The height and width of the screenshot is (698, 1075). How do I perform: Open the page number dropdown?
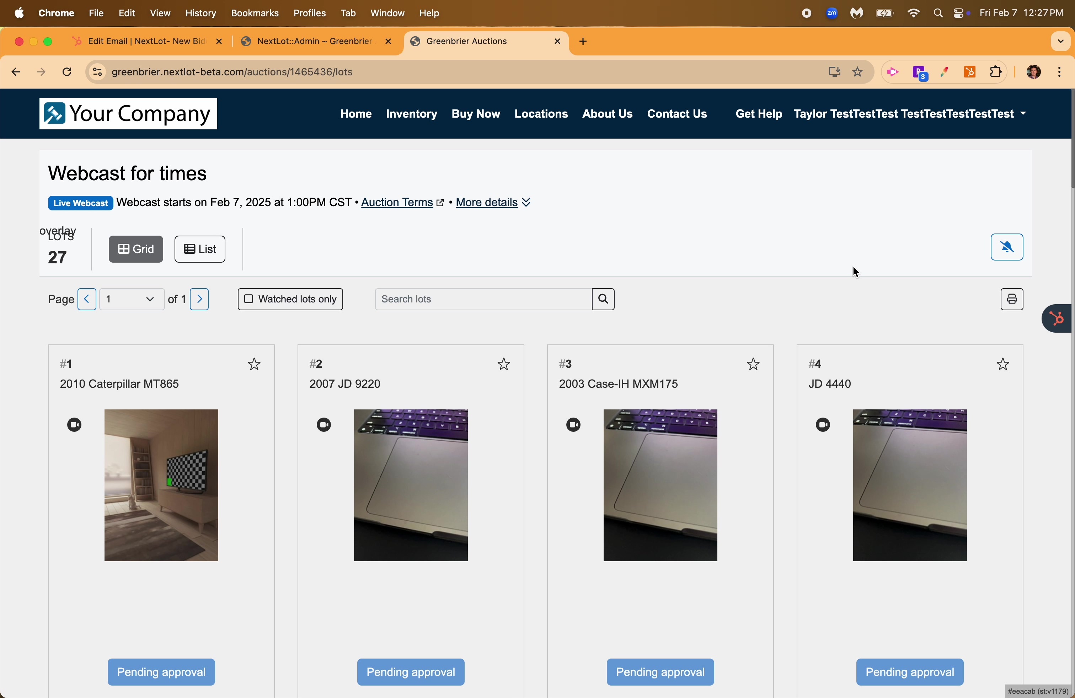click(x=132, y=299)
